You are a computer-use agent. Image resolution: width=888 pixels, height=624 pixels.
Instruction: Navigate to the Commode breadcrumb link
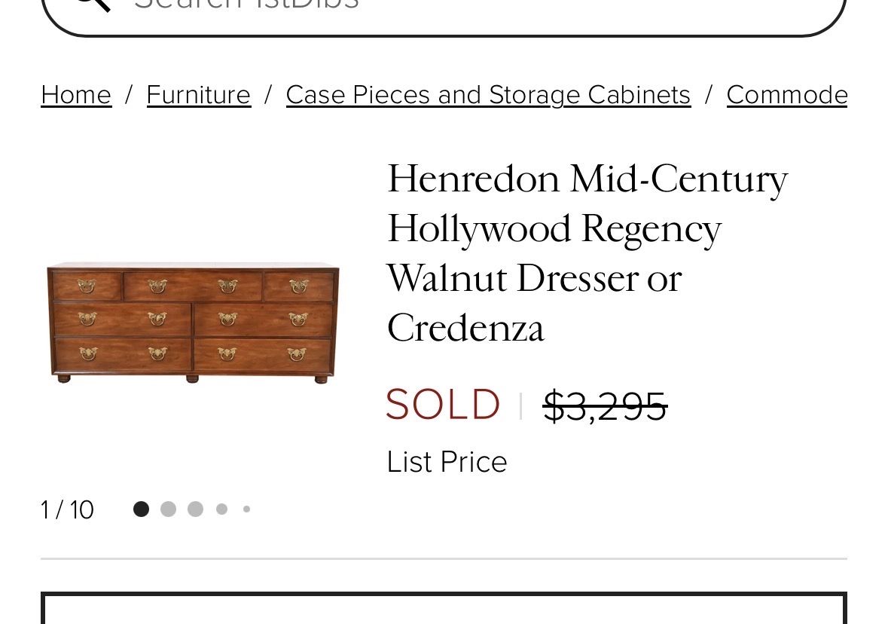coord(786,95)
